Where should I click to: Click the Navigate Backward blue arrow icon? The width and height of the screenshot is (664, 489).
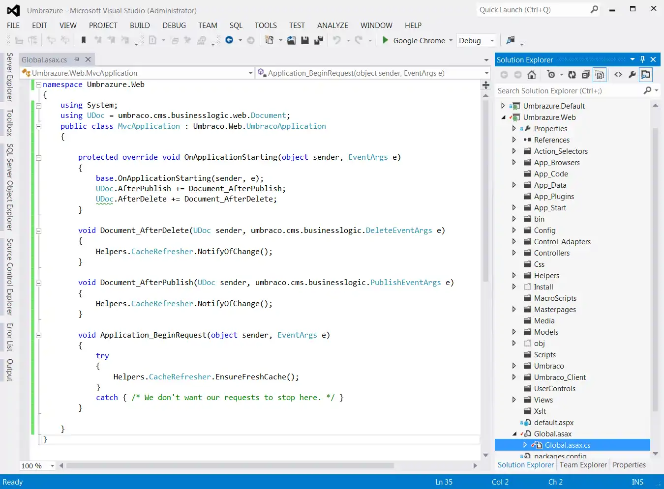229,40
